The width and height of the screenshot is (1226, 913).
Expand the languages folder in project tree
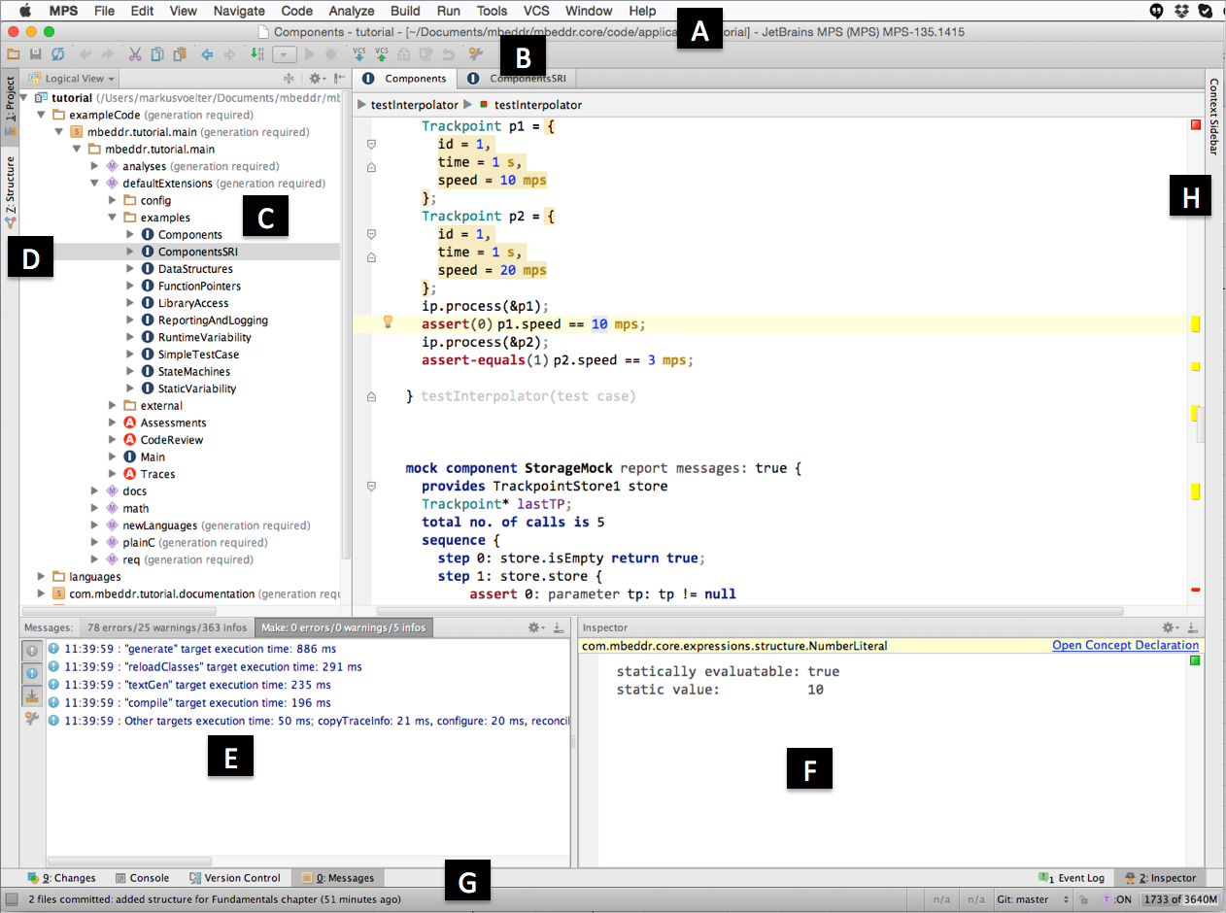coord(41,577)
